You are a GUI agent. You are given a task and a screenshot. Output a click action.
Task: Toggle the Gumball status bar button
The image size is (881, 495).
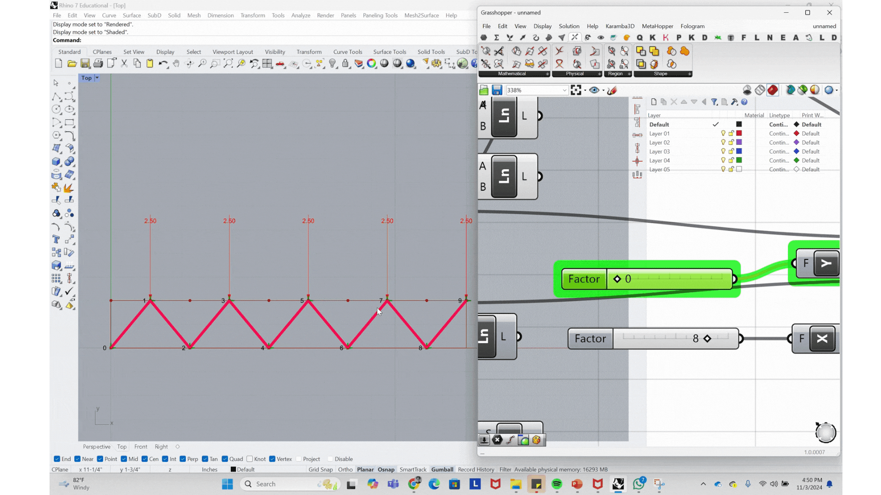(x=442, y=469)
